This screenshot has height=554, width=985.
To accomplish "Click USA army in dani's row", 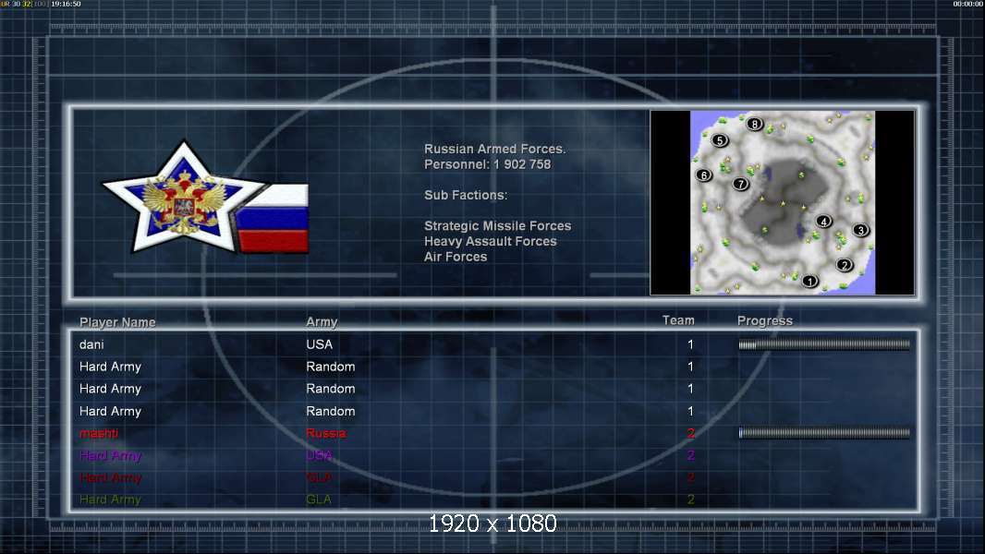I will pyautogui.click(x=319, y=344).
